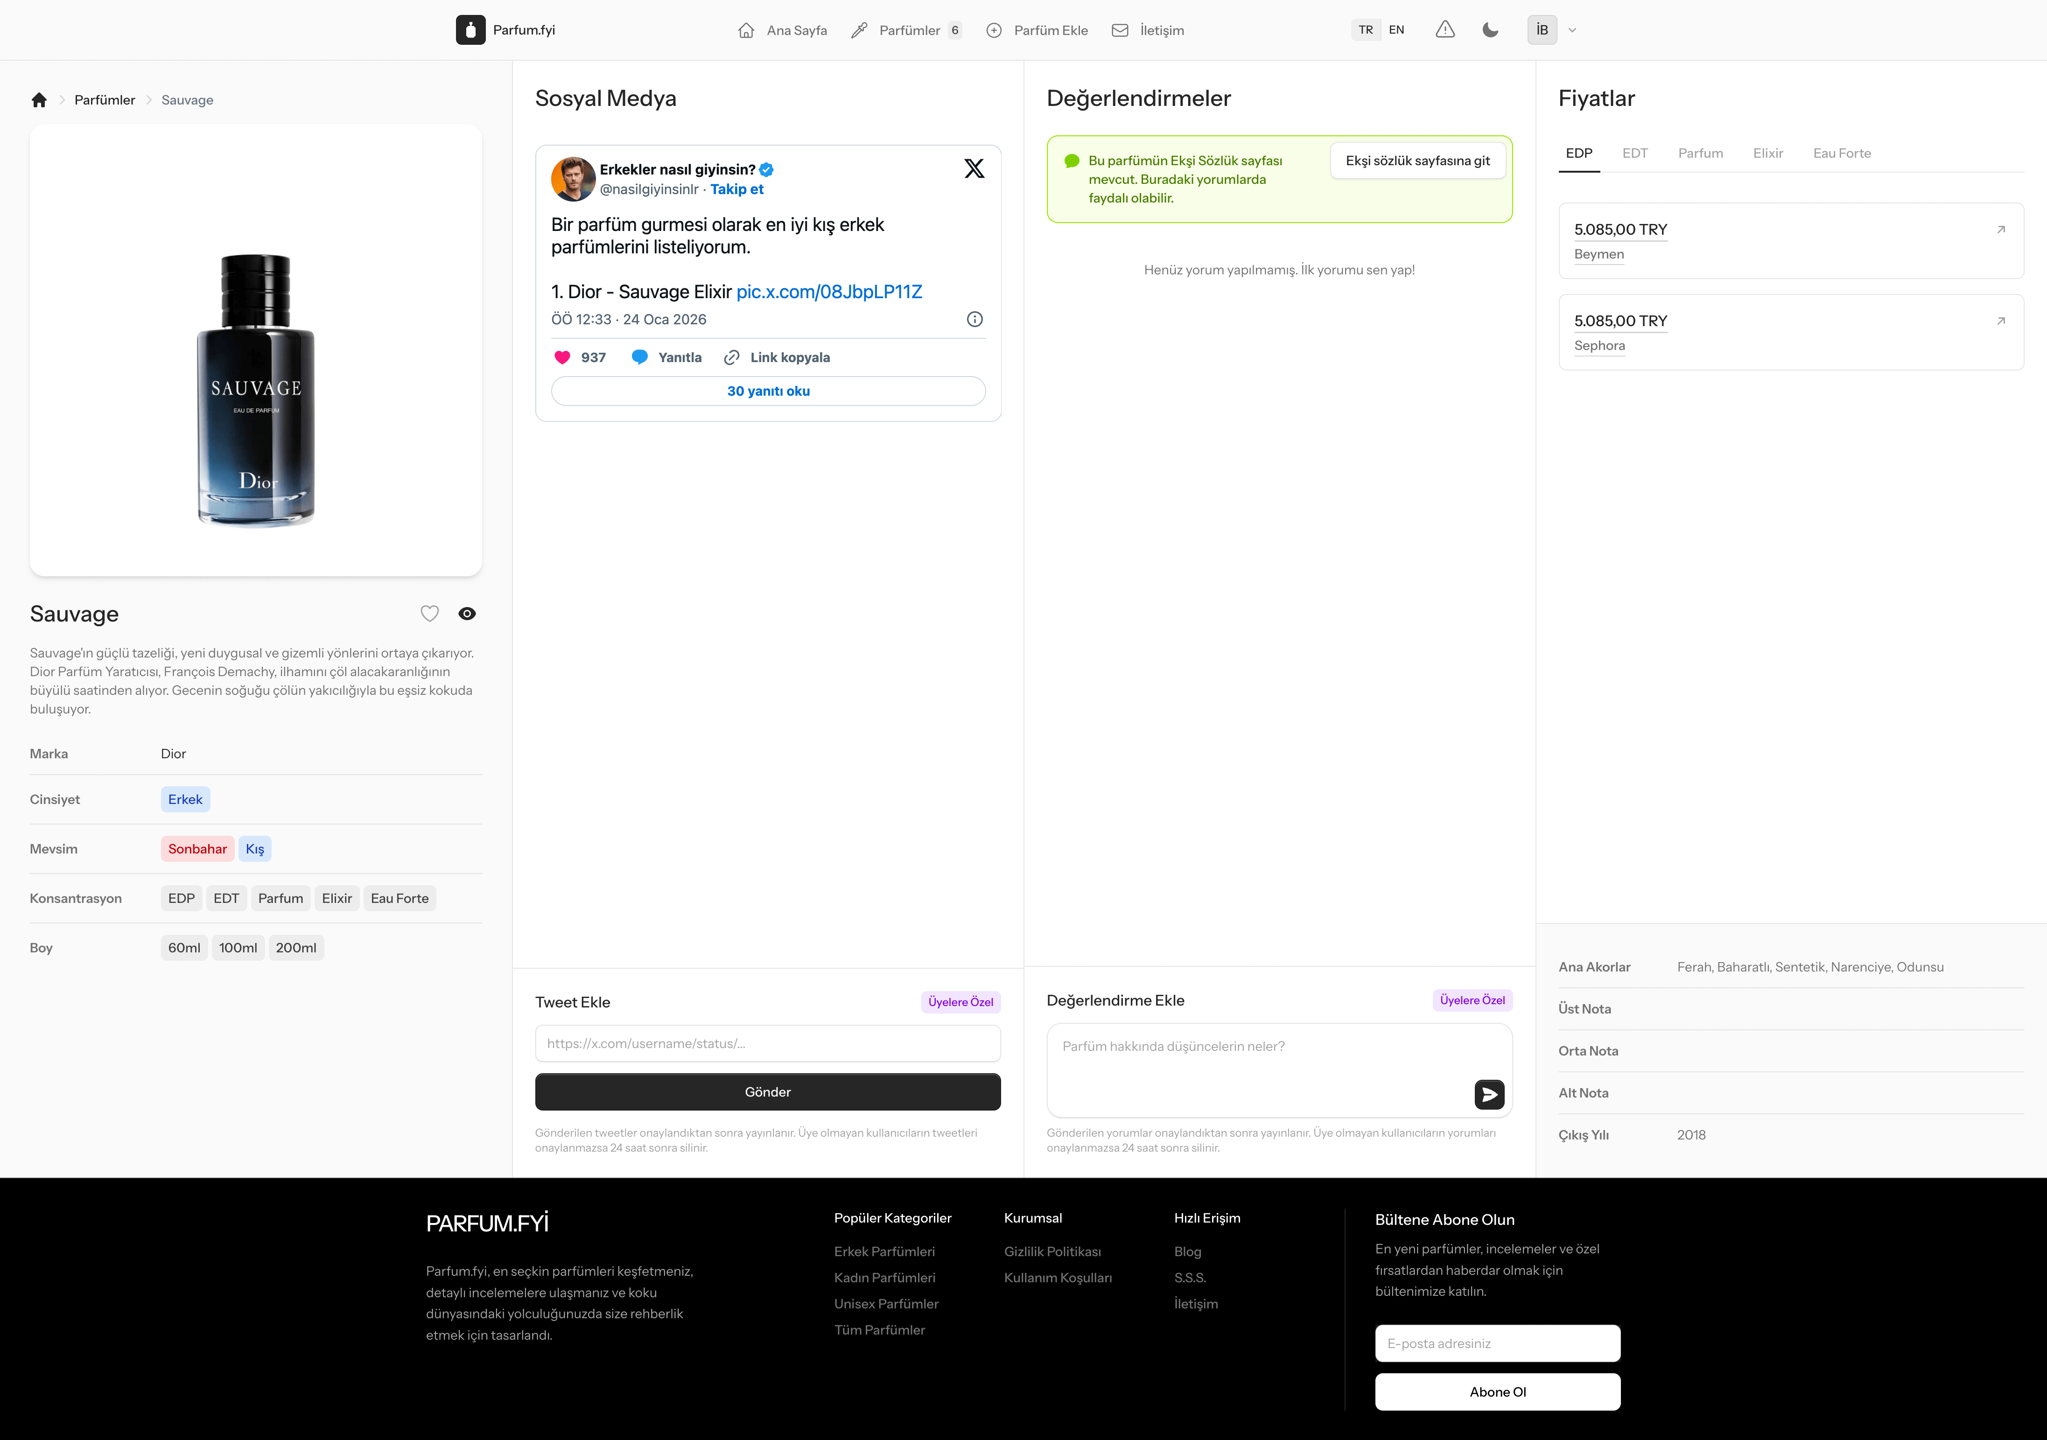2047x1440 pixels.
Task: Click Link kopyala on the tweet
Action: tap(778, 357)
